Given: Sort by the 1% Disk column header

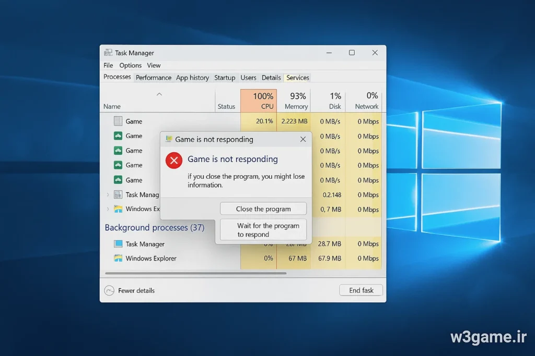Looking at the screenshot, I should click(x=328, y=101).
